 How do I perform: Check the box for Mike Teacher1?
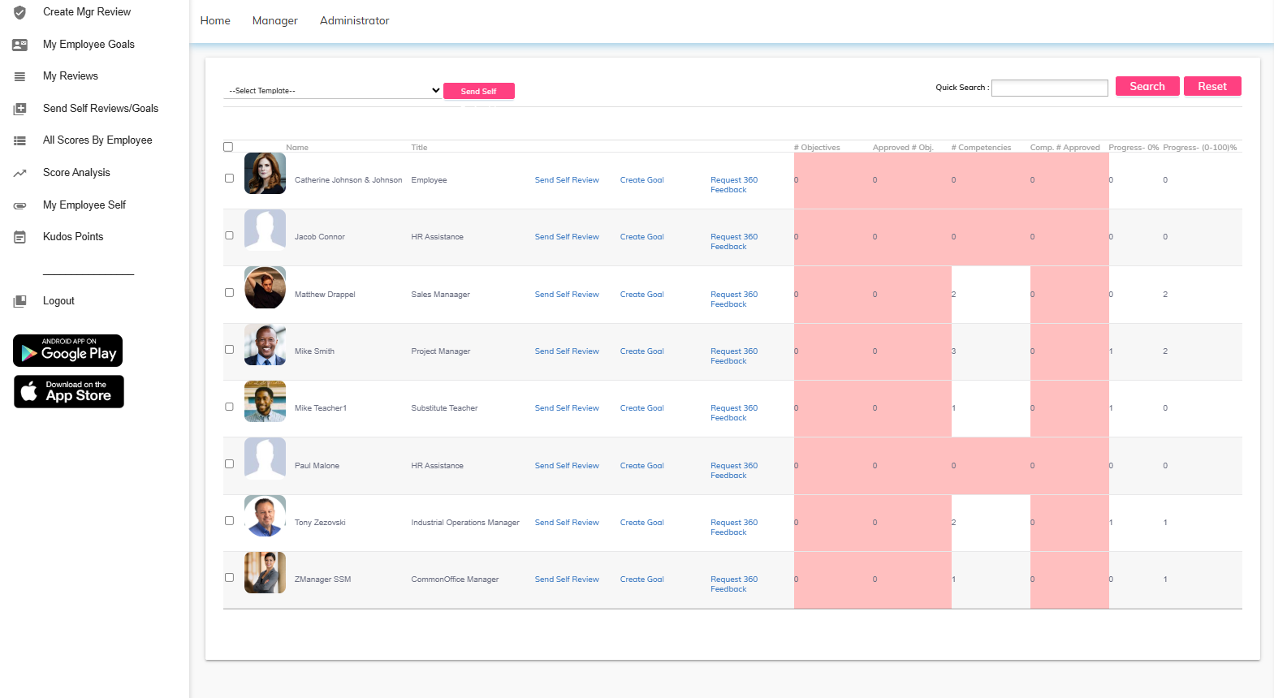tap(229, 407)
